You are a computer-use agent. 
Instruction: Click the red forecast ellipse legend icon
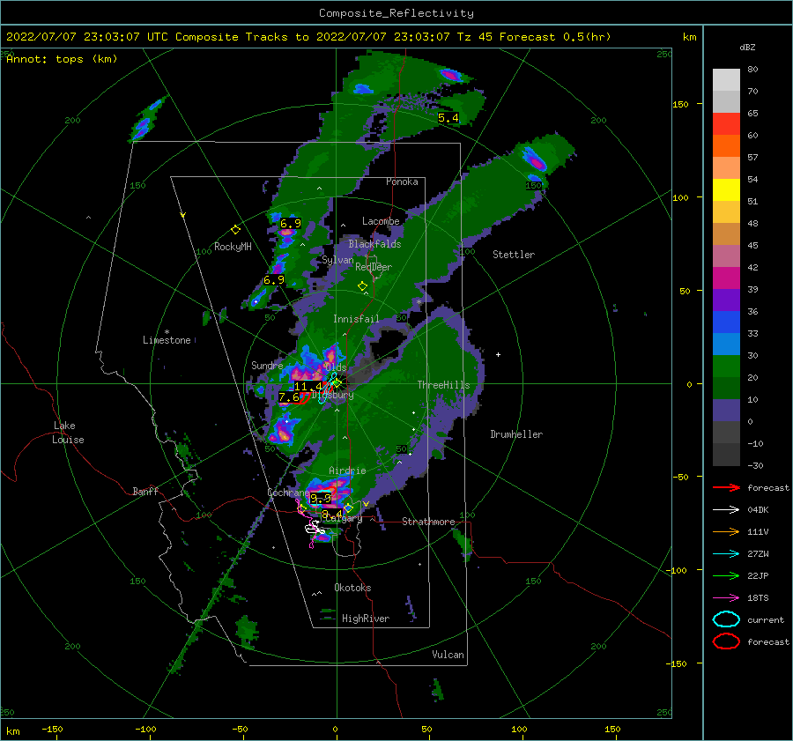[726, 641]
